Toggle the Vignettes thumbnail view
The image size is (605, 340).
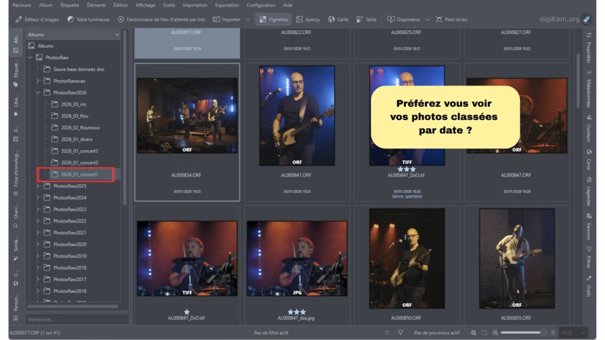tap(274, 19)
